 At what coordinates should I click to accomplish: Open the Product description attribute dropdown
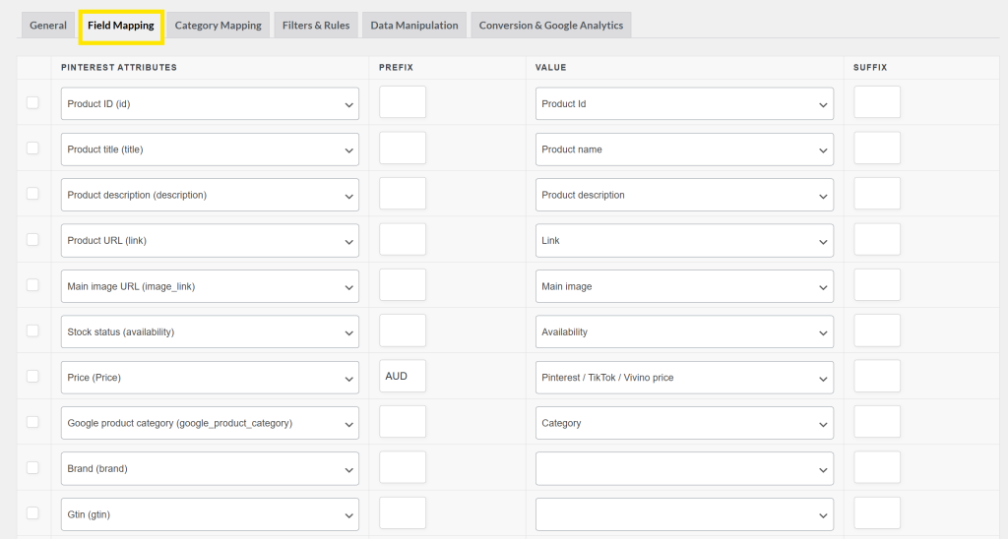[210, 195]
